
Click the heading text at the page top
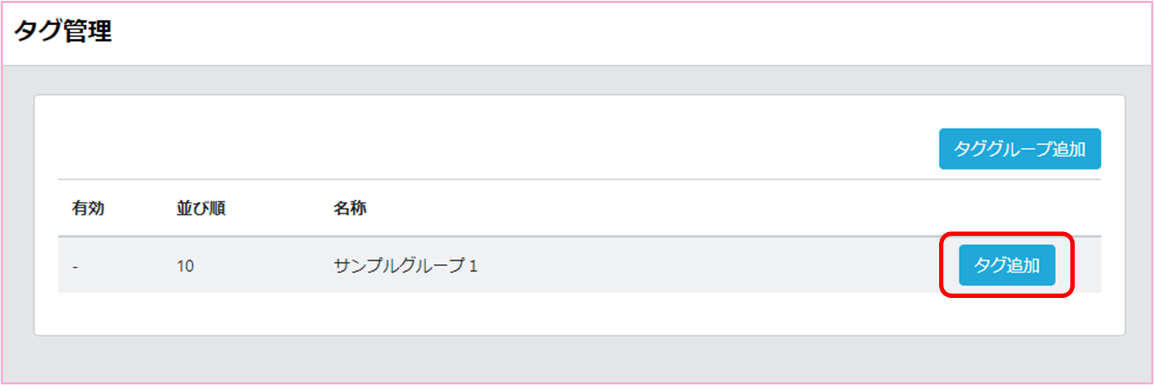click(63, 32)
